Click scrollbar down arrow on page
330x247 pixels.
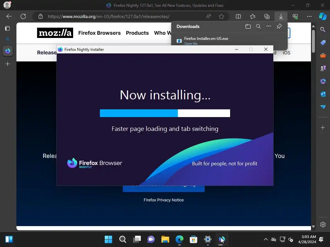tap(313, 226)
